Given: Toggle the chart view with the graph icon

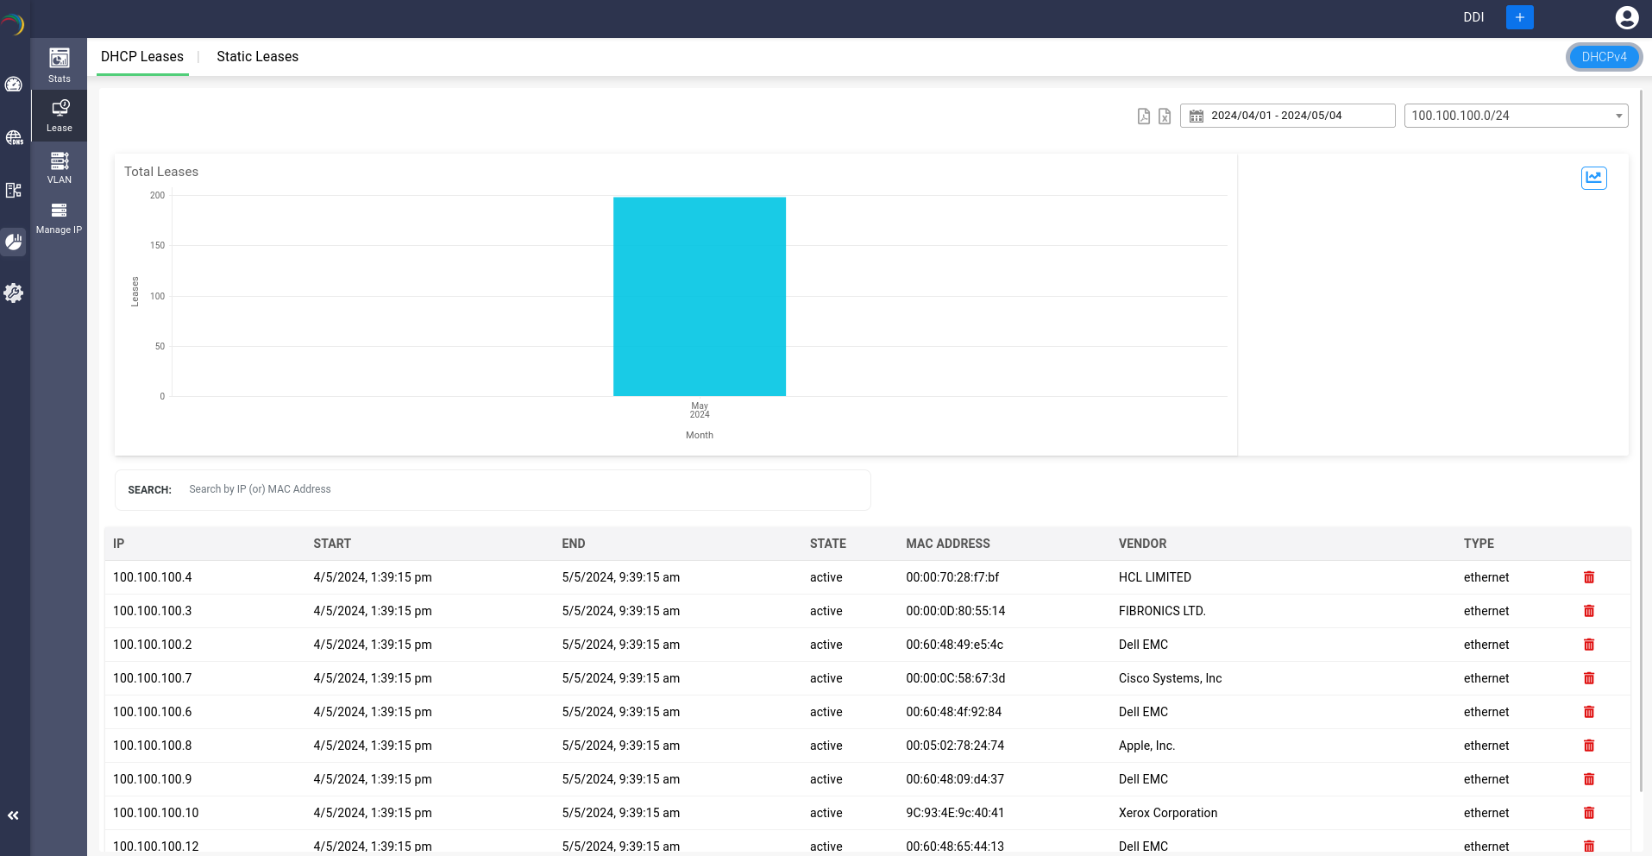Looking at the screenshot, I should (x=1594, y=178).
